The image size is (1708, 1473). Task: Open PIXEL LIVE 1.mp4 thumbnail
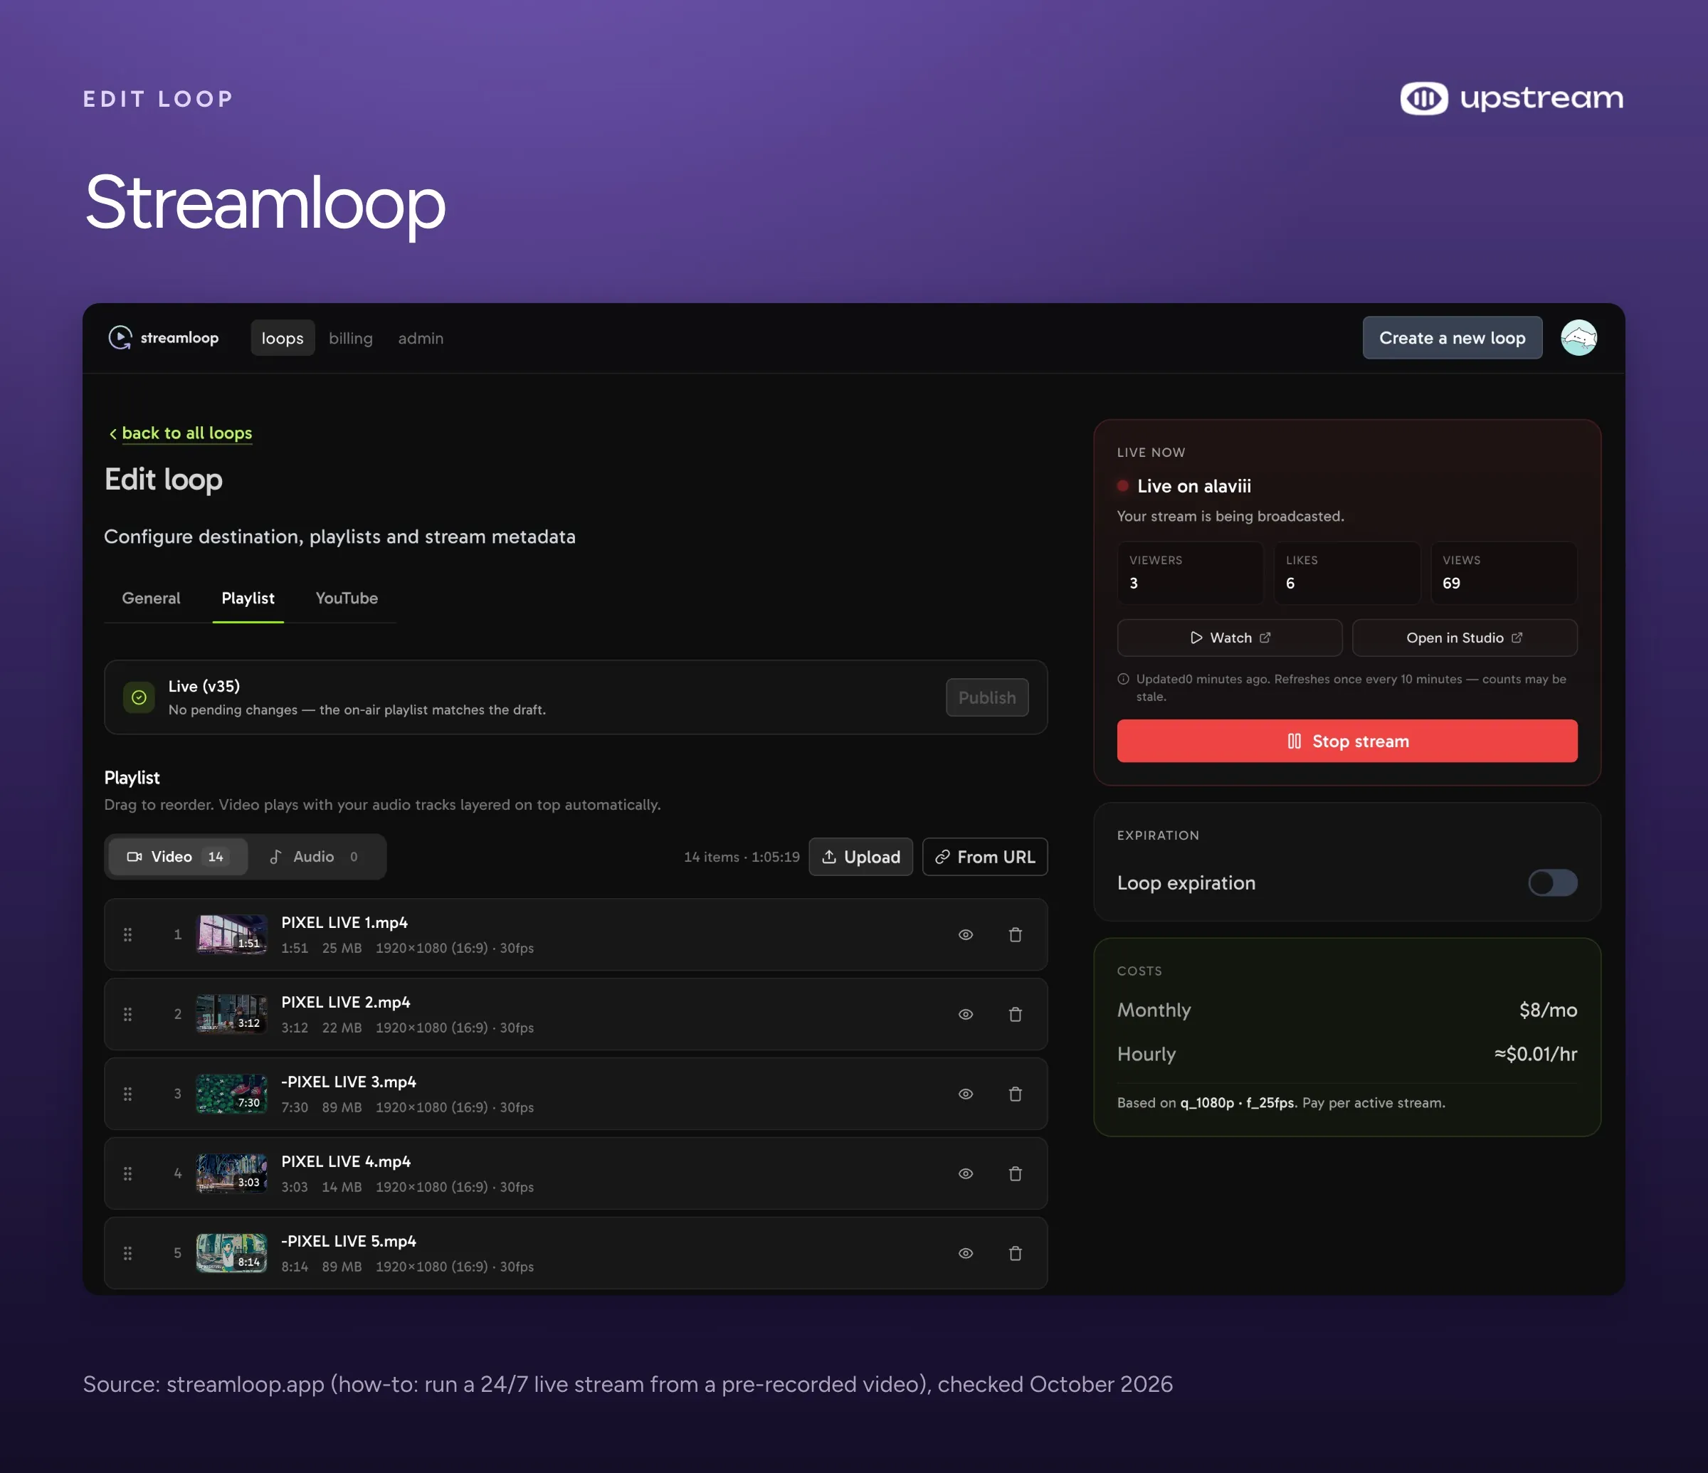[231, 935]
